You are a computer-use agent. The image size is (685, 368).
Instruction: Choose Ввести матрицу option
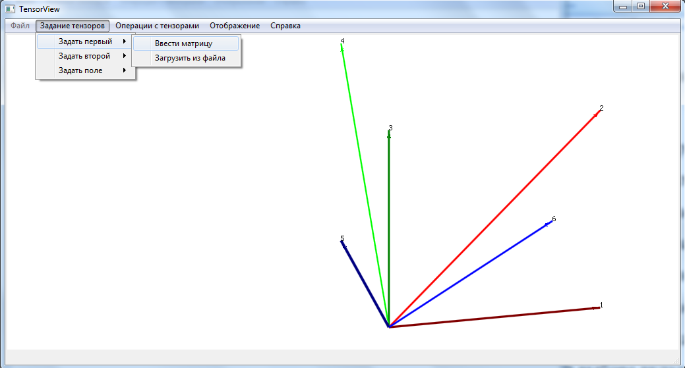tap(186, 43)
